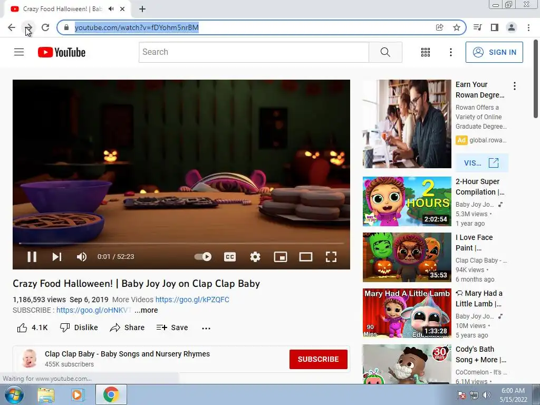Image resolution: width=540 pixels, height=405 pixels.
Task: Switch to miniplayer mode
Action: point(281,257)
